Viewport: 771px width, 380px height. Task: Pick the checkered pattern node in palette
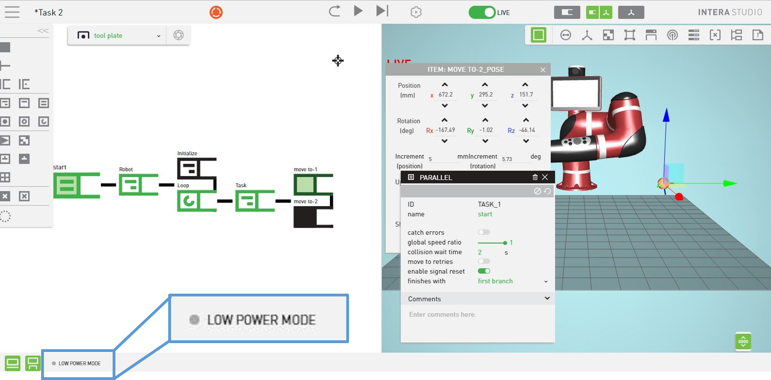point(24,140)
